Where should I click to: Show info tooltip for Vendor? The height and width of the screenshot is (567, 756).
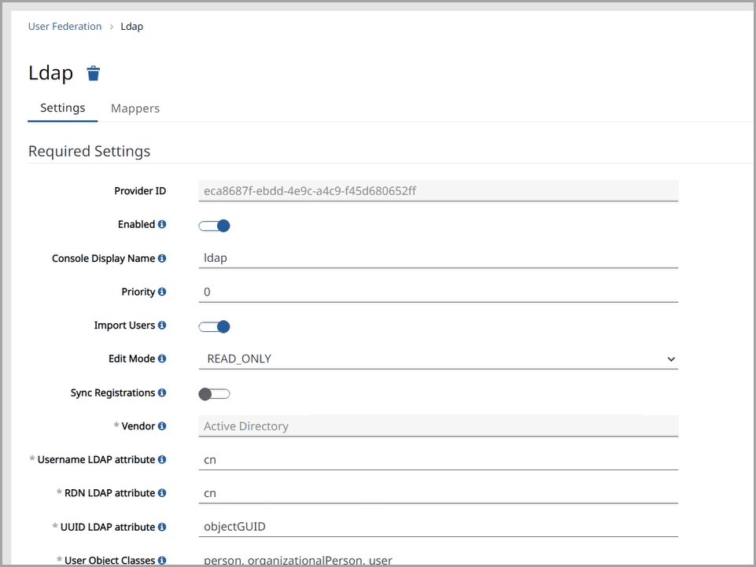click(162, 426)
